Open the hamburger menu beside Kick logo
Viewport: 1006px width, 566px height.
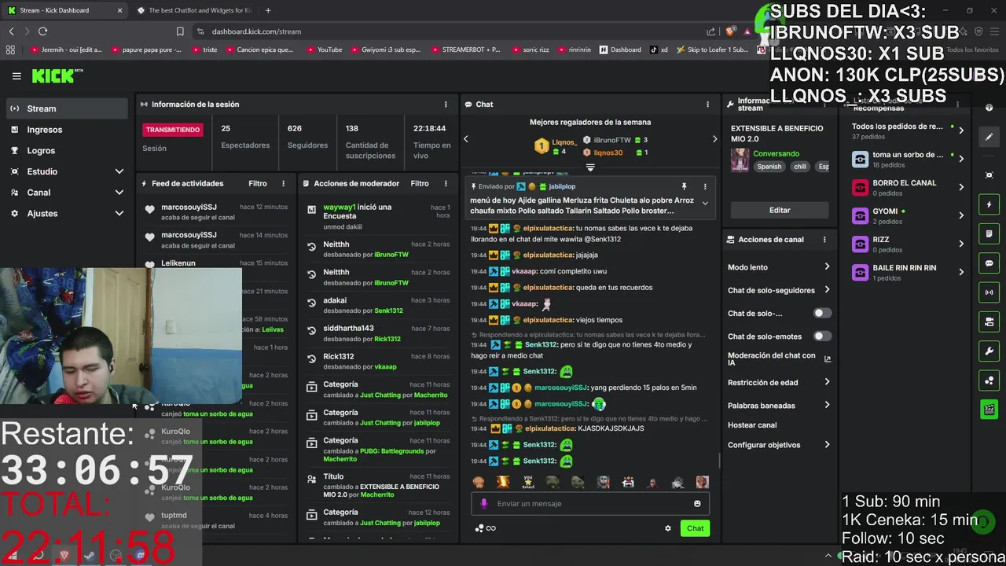tap(17, 76)
